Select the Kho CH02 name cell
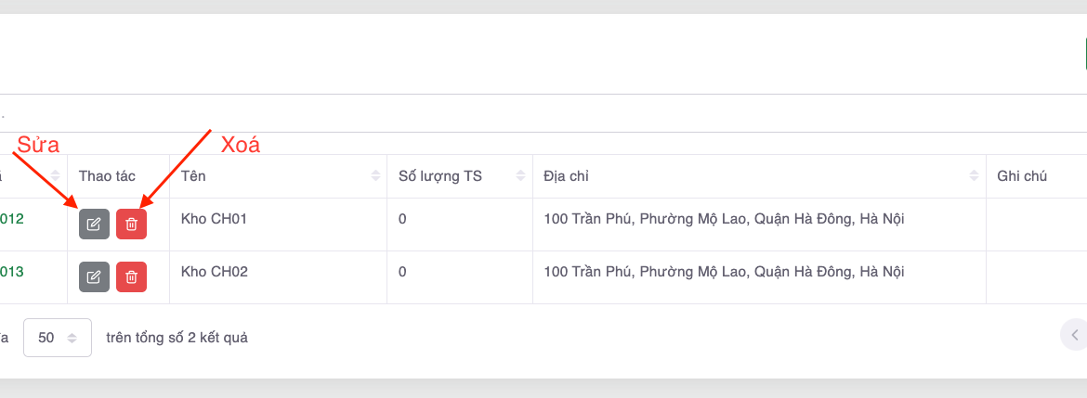Screen dimensions: 1087x398 click(x=215, y=272)
